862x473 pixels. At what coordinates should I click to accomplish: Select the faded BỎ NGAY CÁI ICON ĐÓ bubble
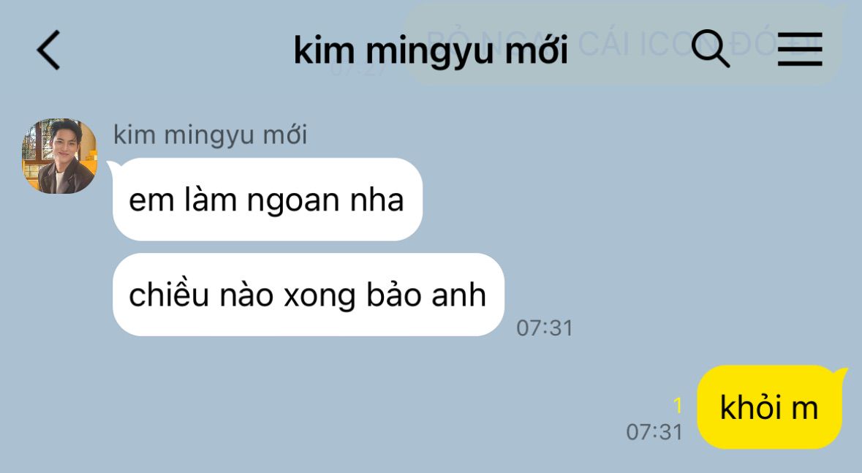(624, 45)
